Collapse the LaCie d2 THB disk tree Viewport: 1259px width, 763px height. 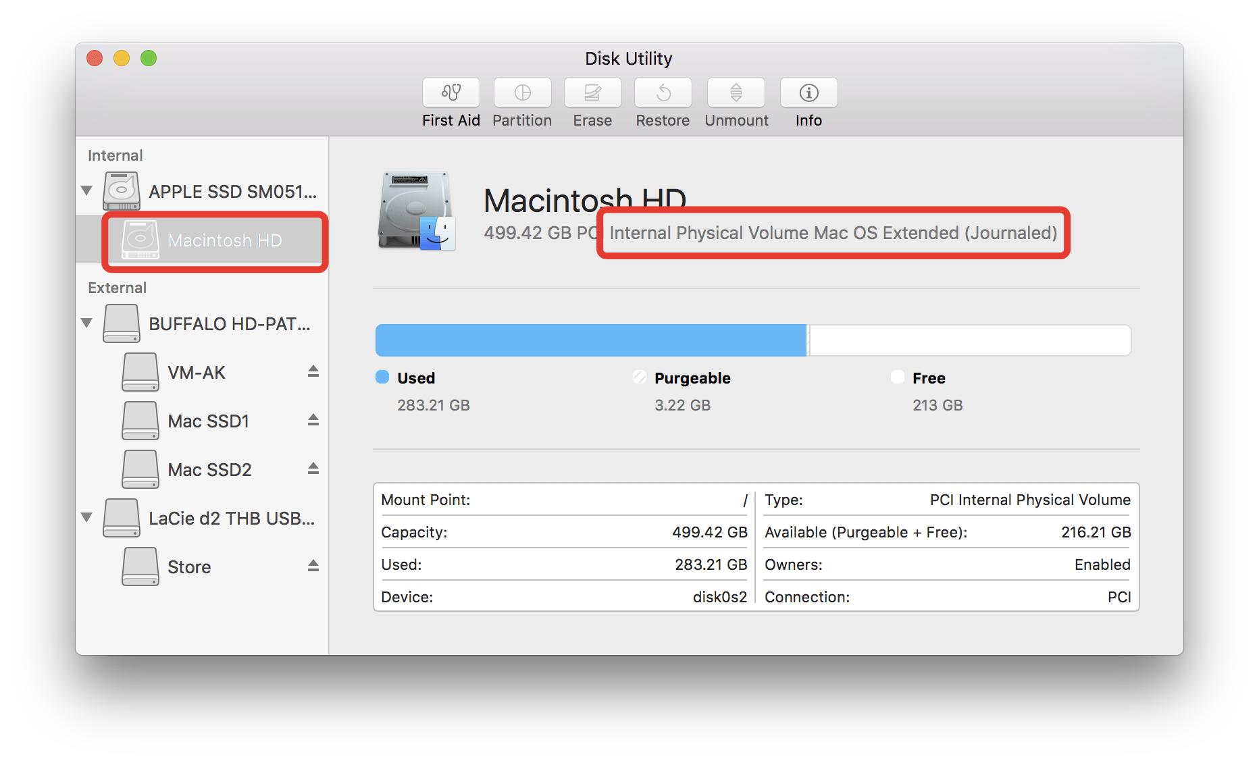pos(87,518)
